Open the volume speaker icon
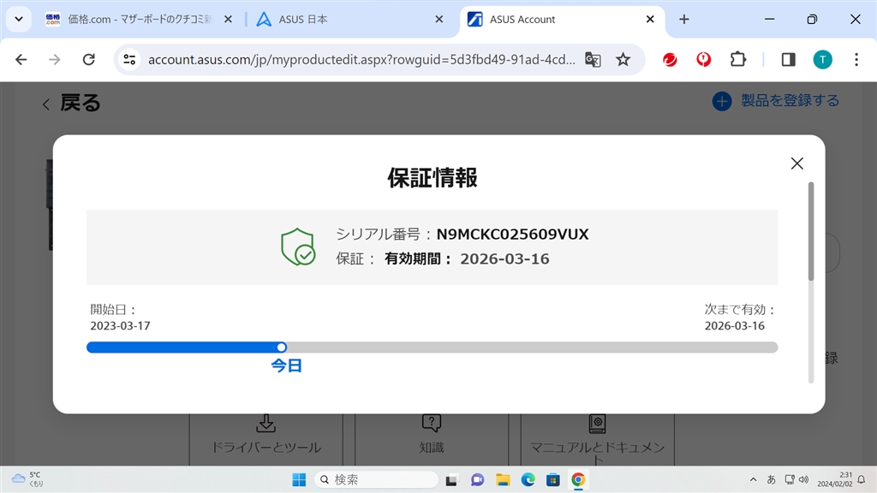Viewport: 877px width, 493px height. 803,479
